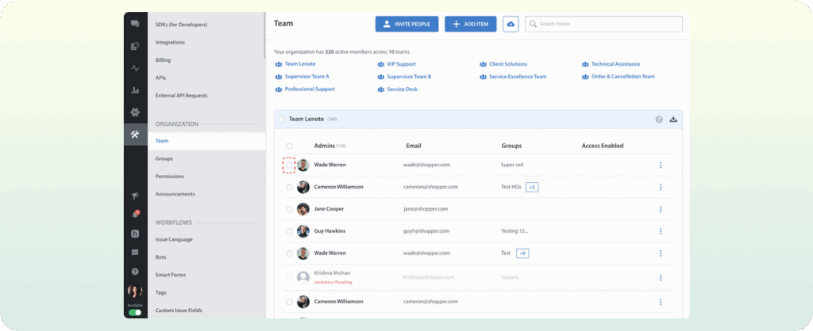This screenshot has width=813, height=331.
Task: Check the box for Wade Warren with Test group
Action: (289, 253)
